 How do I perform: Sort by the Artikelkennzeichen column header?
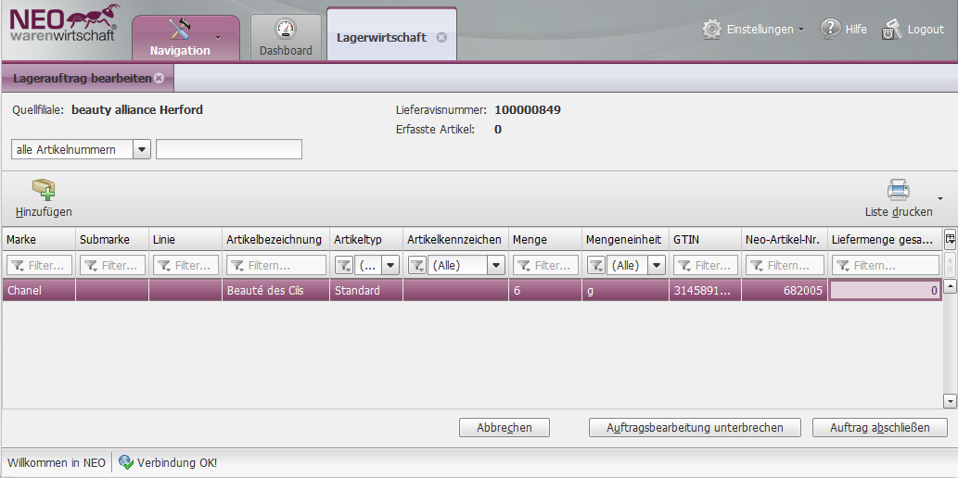pos(456,239)
